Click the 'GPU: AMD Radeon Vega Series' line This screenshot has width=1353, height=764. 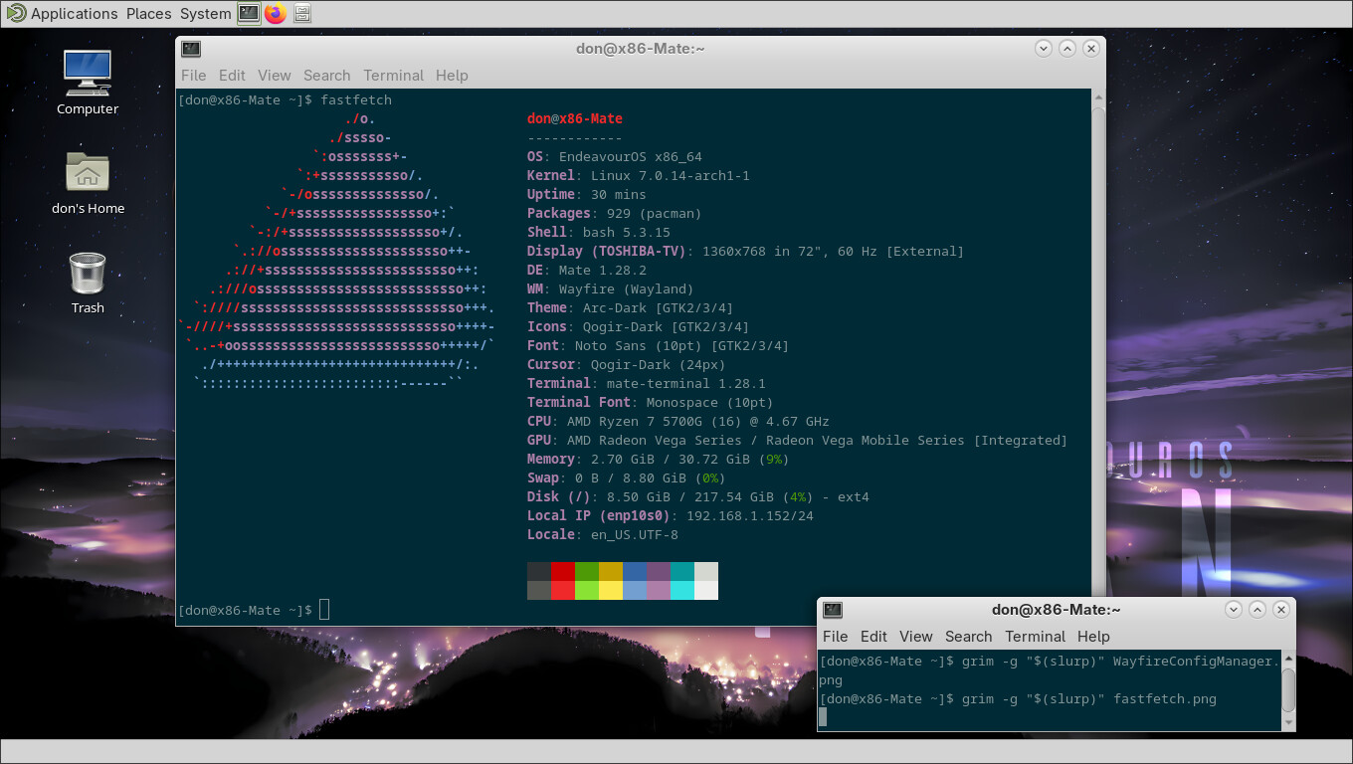[798, 441]
